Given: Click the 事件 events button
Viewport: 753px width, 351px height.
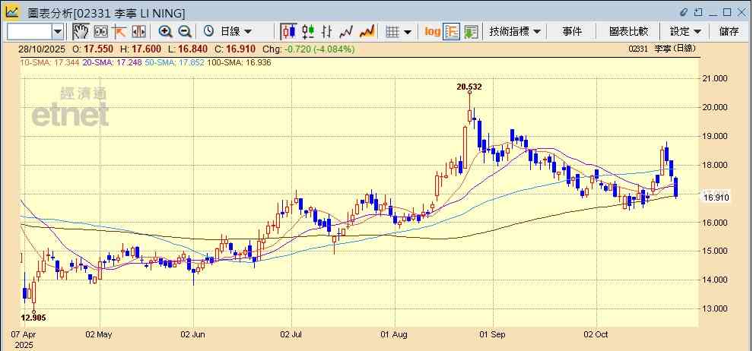Looking at the screenshot, I should pyautogui.click(x=572, y=31).
